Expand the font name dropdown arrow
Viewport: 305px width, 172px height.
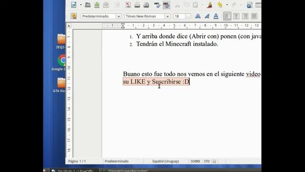click(167, 16)
